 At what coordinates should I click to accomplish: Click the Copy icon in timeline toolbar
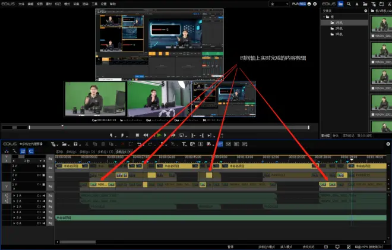click(x=95, y=144)
